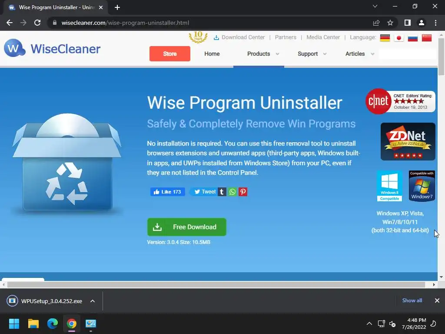Click the green Free Download button
Screen dimensions: 445x334
pos(187,227)
